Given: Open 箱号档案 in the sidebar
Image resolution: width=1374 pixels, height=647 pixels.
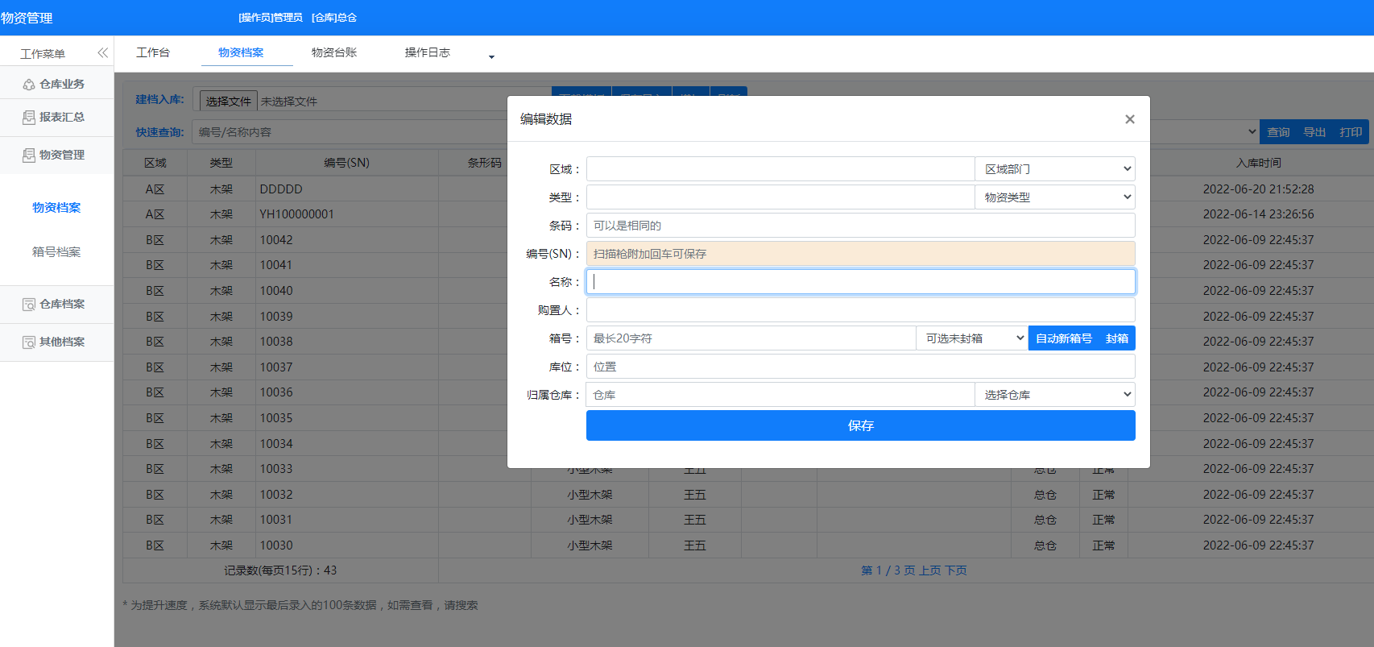Looking at the screenshot, I should [56, 252].
